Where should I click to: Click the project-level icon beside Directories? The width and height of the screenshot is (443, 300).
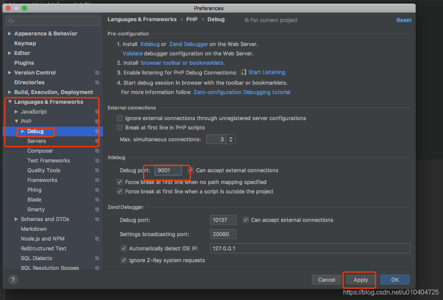[x=97, y=82]
